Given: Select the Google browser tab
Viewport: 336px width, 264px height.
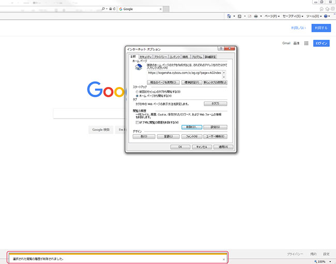Looking at the screenshot, I should click(x=140, y=9).
